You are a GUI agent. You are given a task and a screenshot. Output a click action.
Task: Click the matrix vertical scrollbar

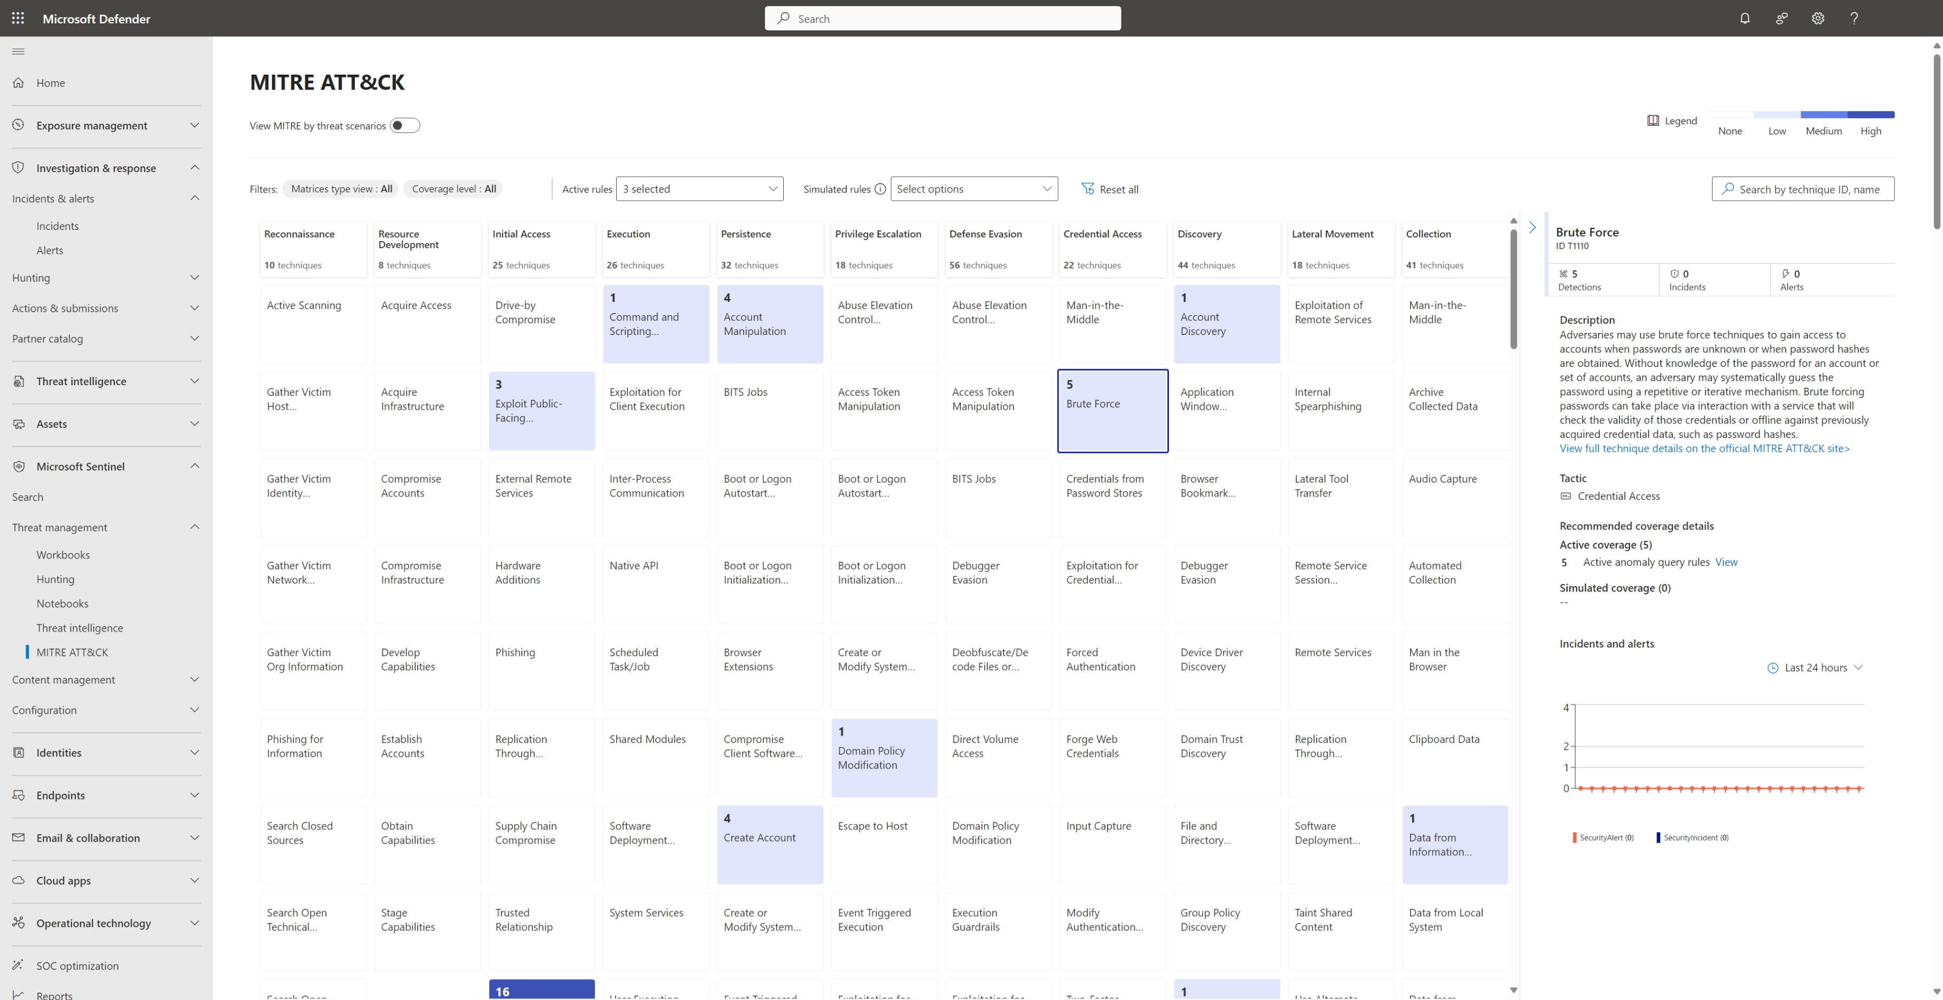click(x=1513, y=290)
